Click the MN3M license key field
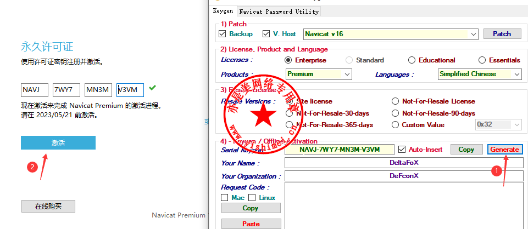Viewport: 528px width, 229px height. (98, 90)
